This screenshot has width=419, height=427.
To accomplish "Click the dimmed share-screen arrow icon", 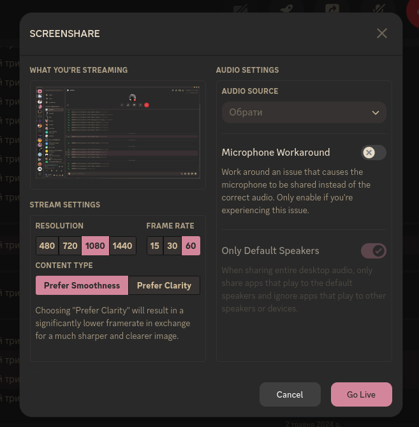I will (x=332, y=8).
